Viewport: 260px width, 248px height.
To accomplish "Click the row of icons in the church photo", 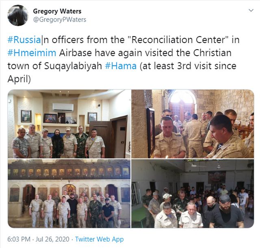I will [x=69, y=172].
